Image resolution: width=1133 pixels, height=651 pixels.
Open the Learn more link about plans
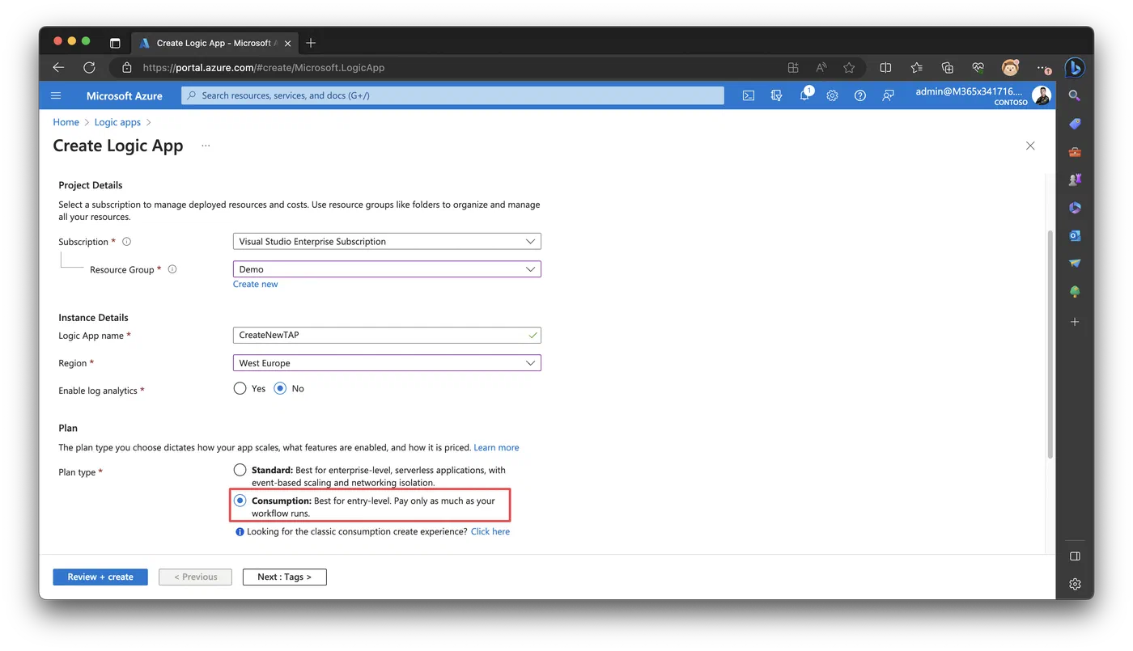click(x=496, y=447)
